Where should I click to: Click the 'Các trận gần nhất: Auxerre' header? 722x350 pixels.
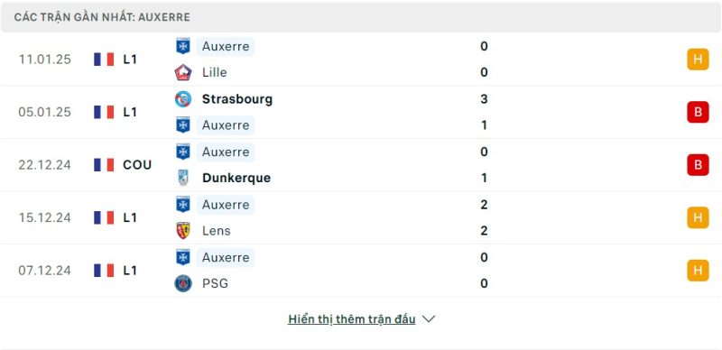[x=102, y=17]
